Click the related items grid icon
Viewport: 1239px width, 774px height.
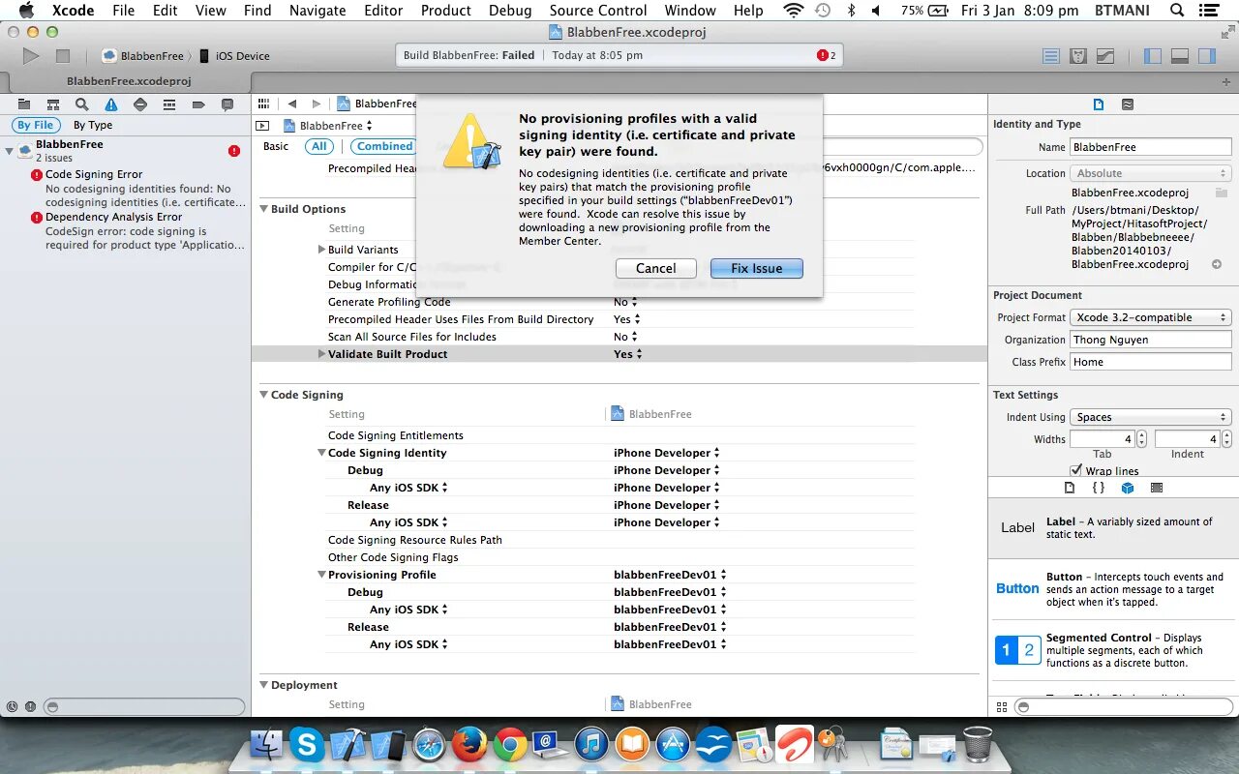click(263, 104)
